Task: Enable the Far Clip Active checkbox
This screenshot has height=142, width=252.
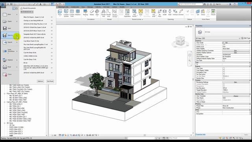Action: [x=224, y=74]
